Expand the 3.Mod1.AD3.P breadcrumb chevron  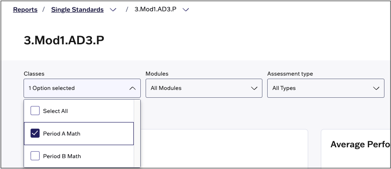point(186,10)
